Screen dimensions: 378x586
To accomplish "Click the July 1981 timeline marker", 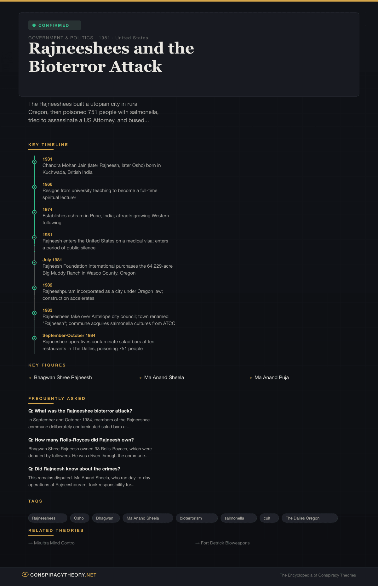I will 34,263.
